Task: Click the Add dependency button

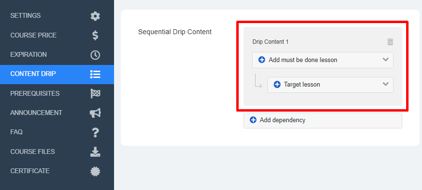Action: point(323,120)
